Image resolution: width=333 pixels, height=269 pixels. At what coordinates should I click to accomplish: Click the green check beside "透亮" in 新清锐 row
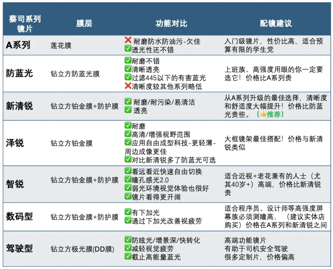pos(128,110)
